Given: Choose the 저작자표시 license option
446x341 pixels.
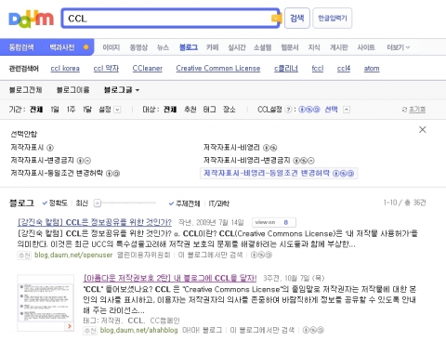Looking at the screenshot, I should coord(33,148).
